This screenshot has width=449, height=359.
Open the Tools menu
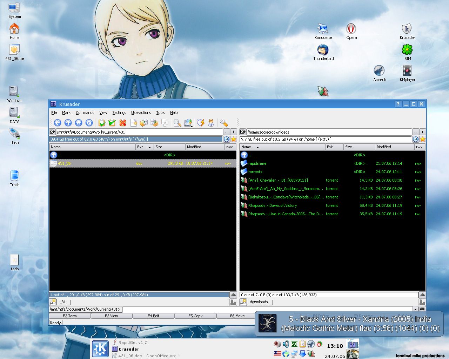pos(161,113)
